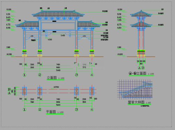The width and height of the screenshot is (175, 130).
Task: Click the 1.580 elevation mark beside the side elevation
Action: [119, 47]
